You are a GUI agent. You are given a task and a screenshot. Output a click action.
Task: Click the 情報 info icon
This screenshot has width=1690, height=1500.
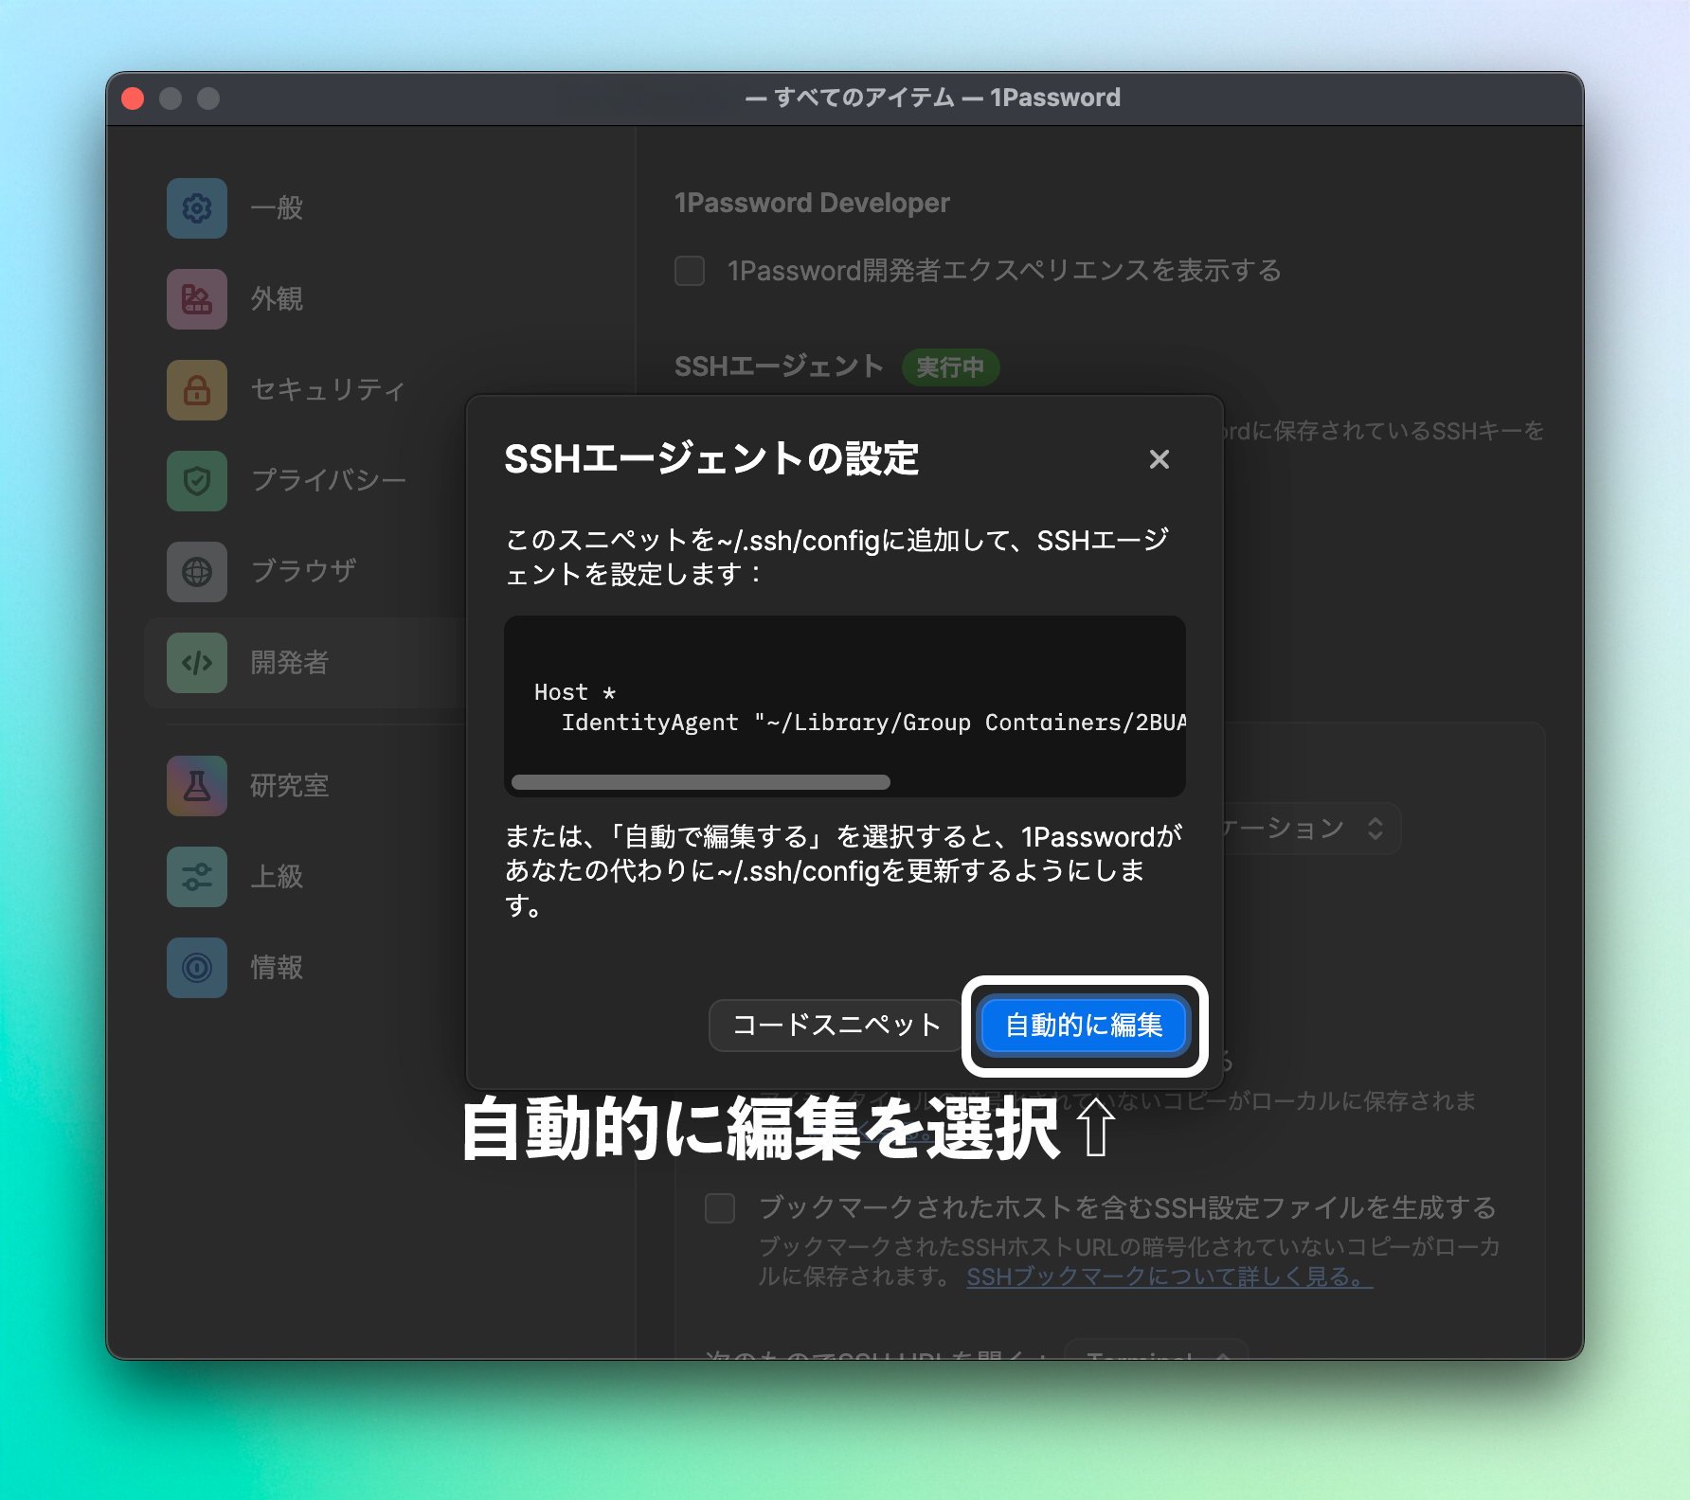(x=196, y=968)
